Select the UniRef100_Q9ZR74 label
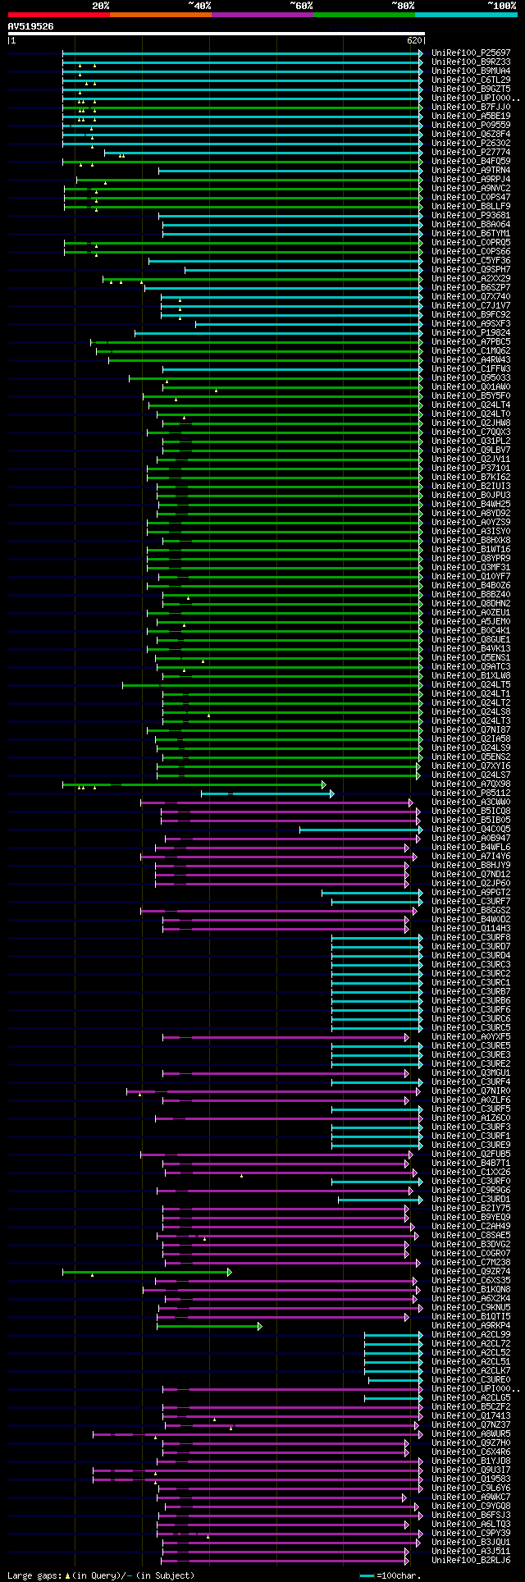The width and height of the screenshot is (525, 1582). [x=471, y=1271]
